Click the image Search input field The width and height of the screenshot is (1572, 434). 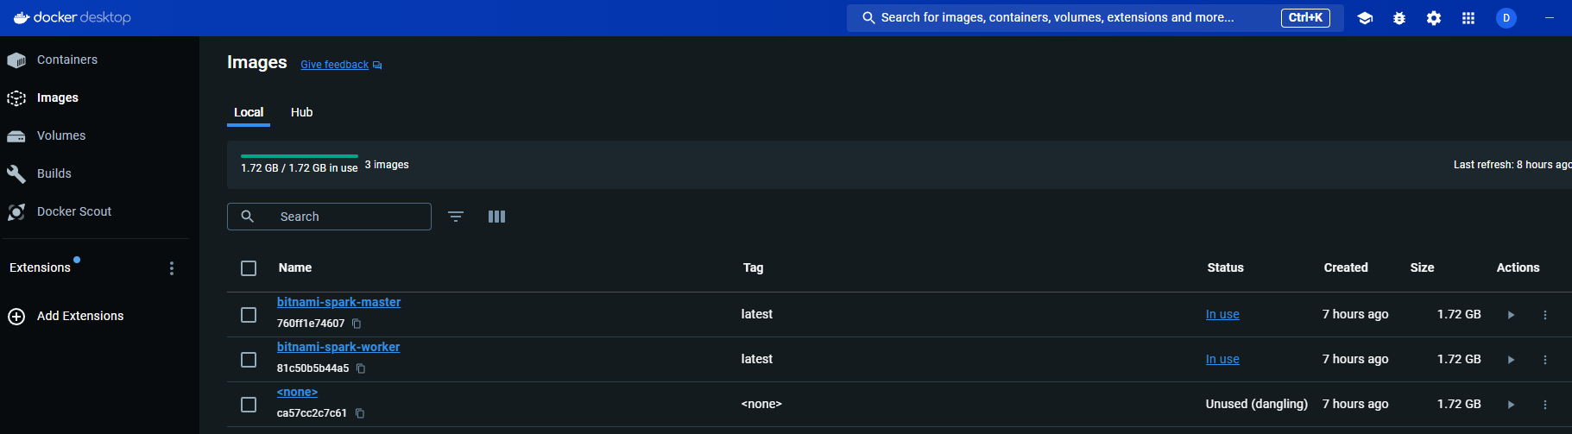345,217
